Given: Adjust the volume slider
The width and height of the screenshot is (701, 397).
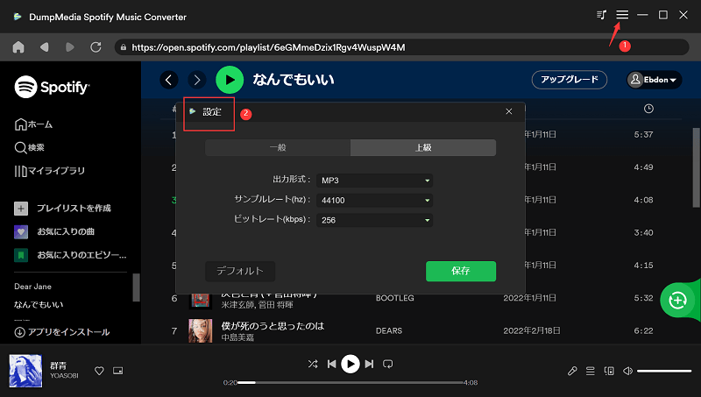Looking at the screenshot, I should 664,371.
